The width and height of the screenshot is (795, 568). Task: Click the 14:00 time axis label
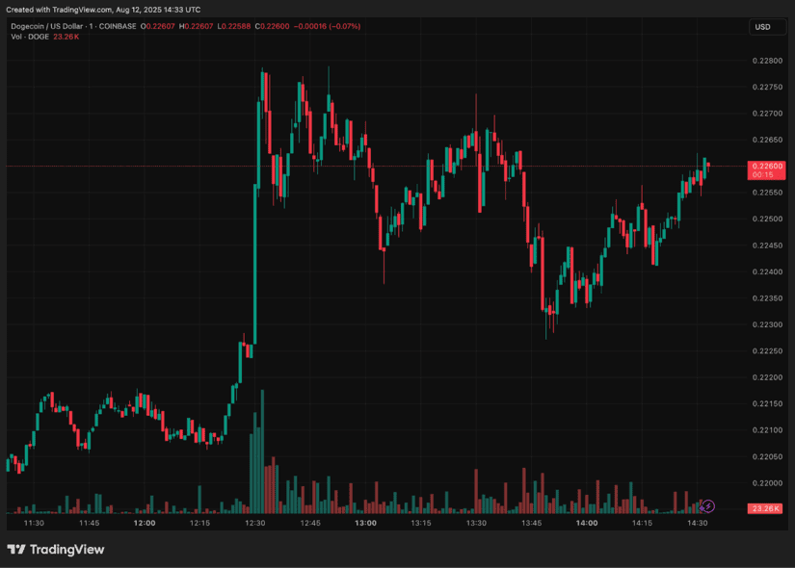click(x=587, y=523)
